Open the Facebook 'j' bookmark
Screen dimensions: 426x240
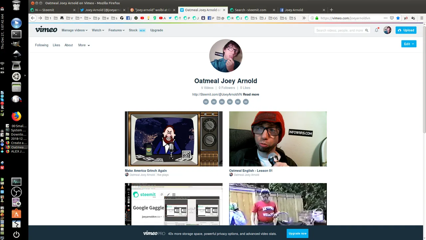click(x=129, y=18)
